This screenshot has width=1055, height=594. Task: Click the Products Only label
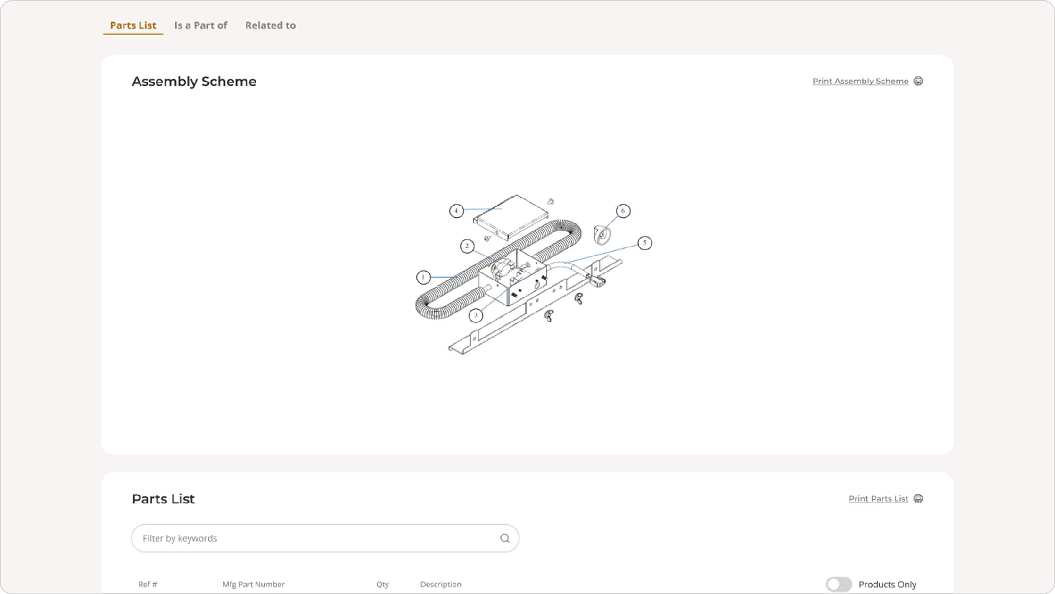pos(887,585)
